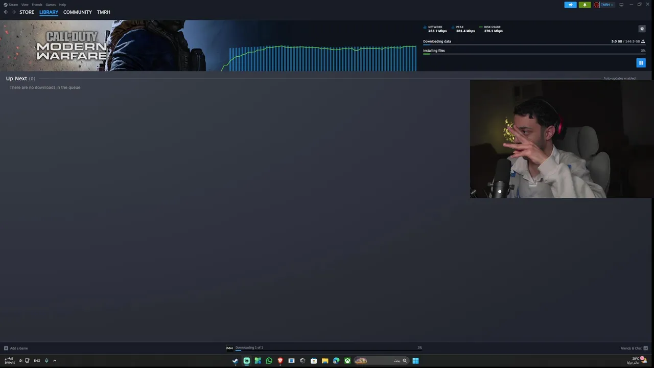The width and height of the screenshot is (654, 368).
Task: Enter Big Picture mode icon
Action: click(621, 5)
